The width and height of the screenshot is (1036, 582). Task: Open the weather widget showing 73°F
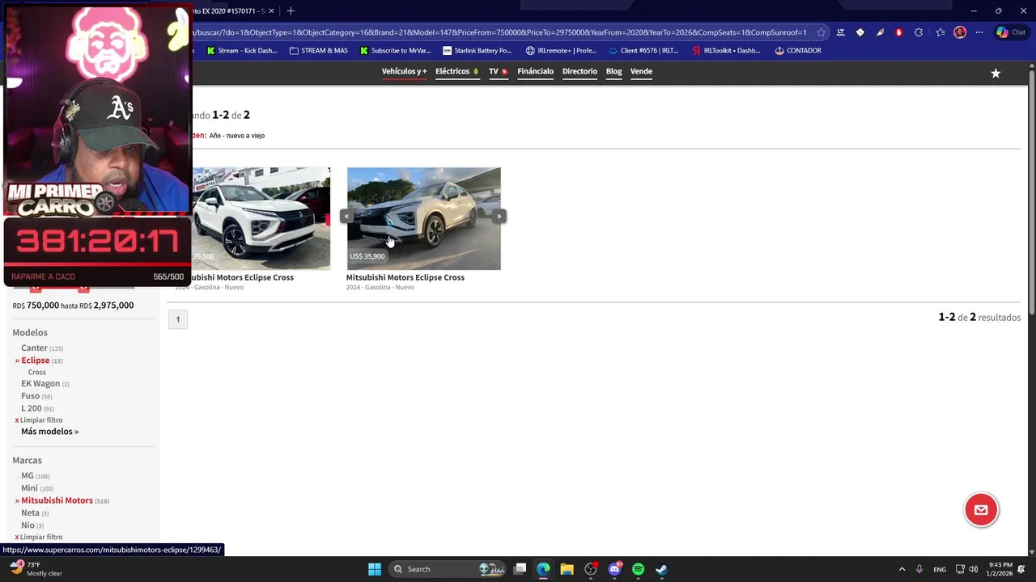coord(34,569)
